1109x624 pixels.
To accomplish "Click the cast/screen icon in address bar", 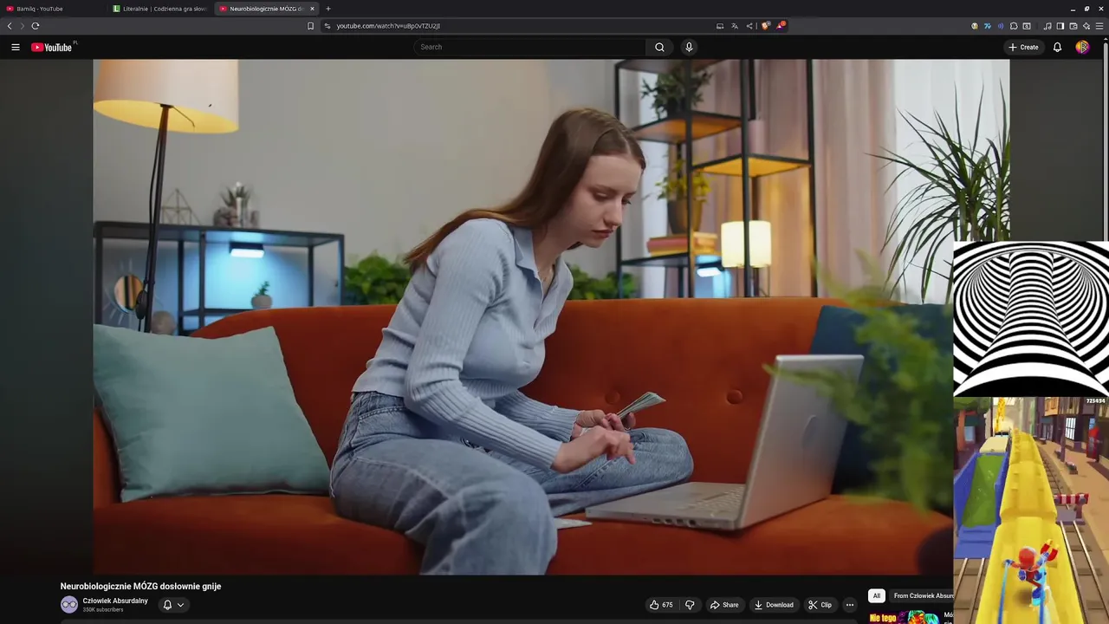I will tap(720, 26).
